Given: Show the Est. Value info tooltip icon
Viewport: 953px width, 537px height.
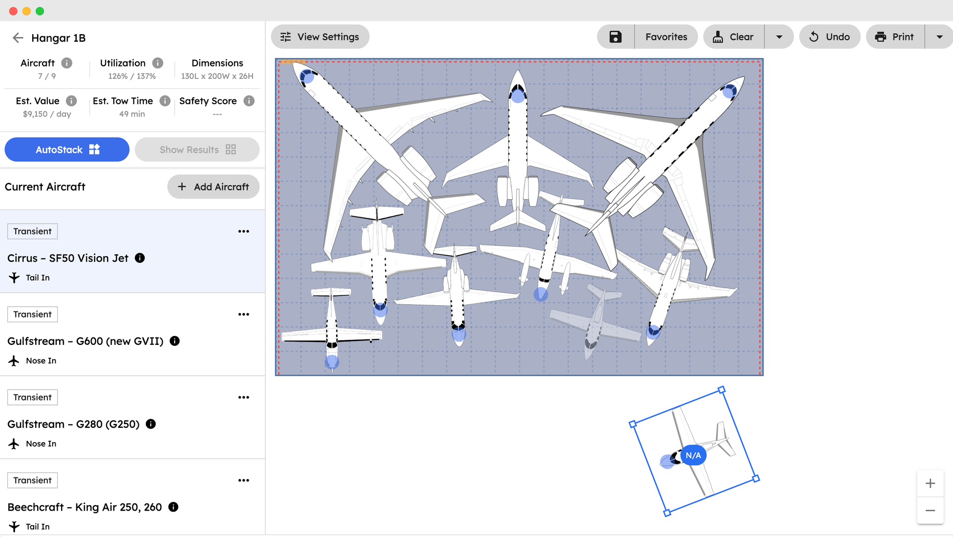Looking at the screenshot, I should (x=71, y=101).
